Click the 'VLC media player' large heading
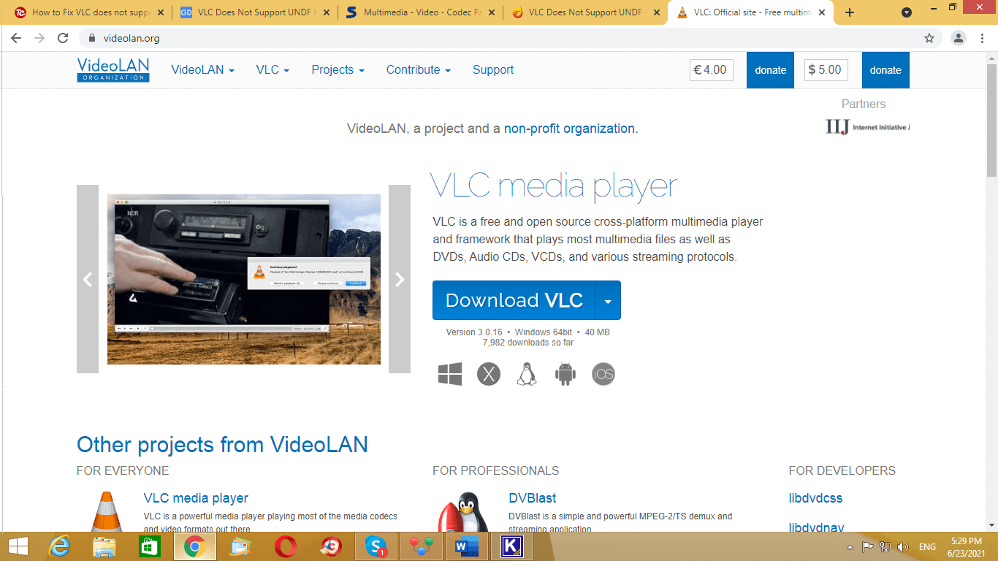This screenshot has height=561, width=998. point(554,186)
